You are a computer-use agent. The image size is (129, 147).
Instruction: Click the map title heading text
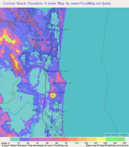pos(57,4)
